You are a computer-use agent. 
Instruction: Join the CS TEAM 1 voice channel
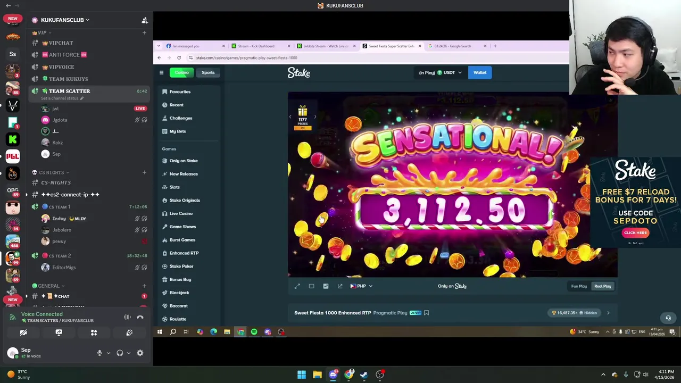[89, 207]
